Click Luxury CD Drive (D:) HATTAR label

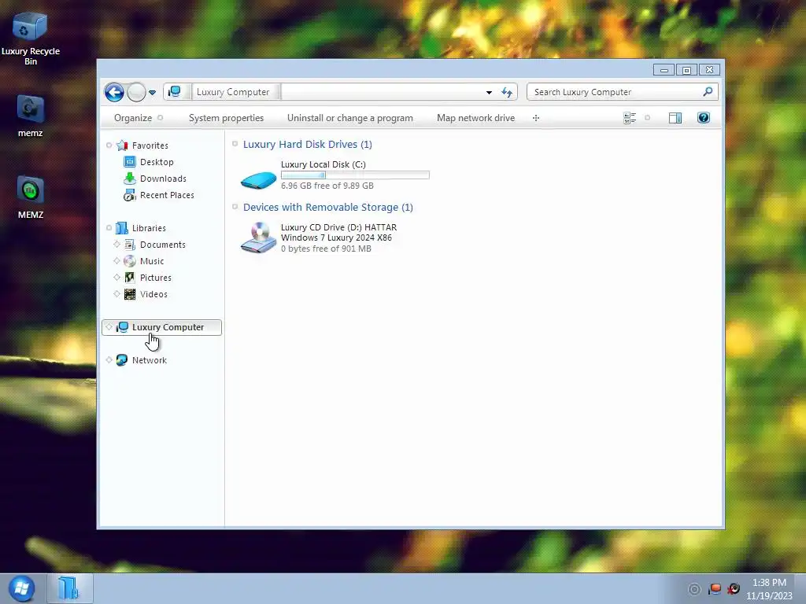click(x=338, y=227)
